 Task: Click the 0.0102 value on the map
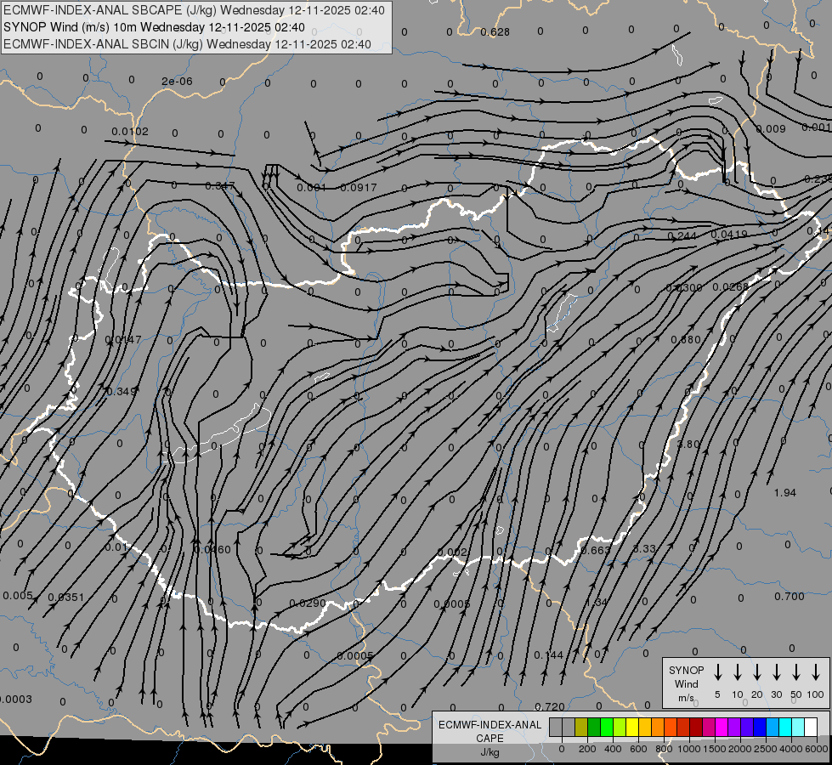tap(130, 131)
